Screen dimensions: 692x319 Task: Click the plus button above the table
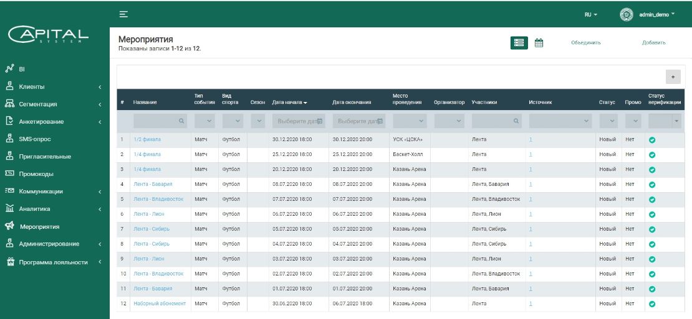coord(673,76)
